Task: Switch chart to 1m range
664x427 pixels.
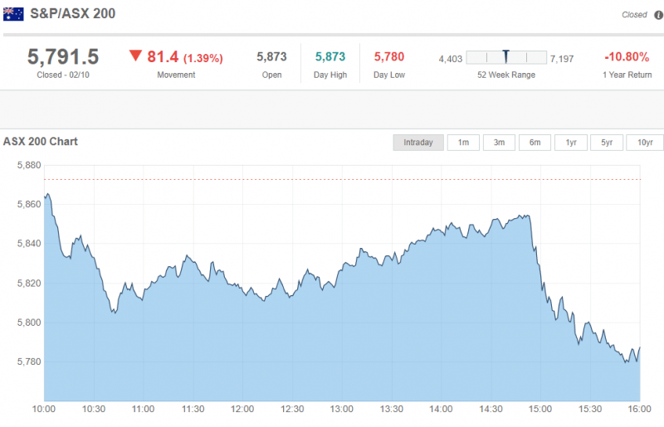Action: pos(463,143)
